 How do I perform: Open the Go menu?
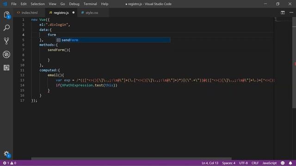63,4
